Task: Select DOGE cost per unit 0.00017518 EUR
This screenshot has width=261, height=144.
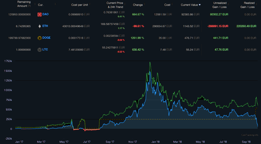Action: pos(79,38)
